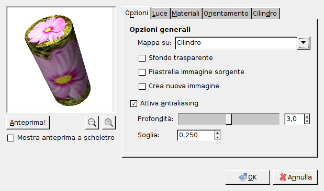
Task: Click the Profondità slider handle
Action: coord(229,119)
